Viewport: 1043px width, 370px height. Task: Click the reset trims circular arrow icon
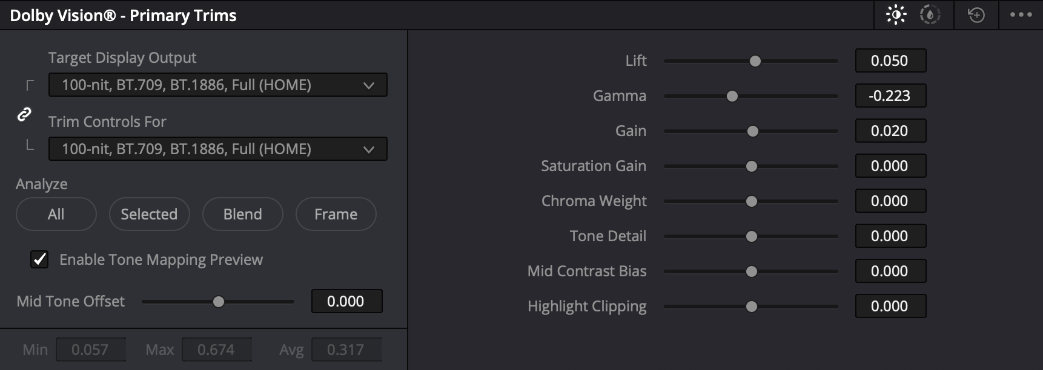coord(976,15)
